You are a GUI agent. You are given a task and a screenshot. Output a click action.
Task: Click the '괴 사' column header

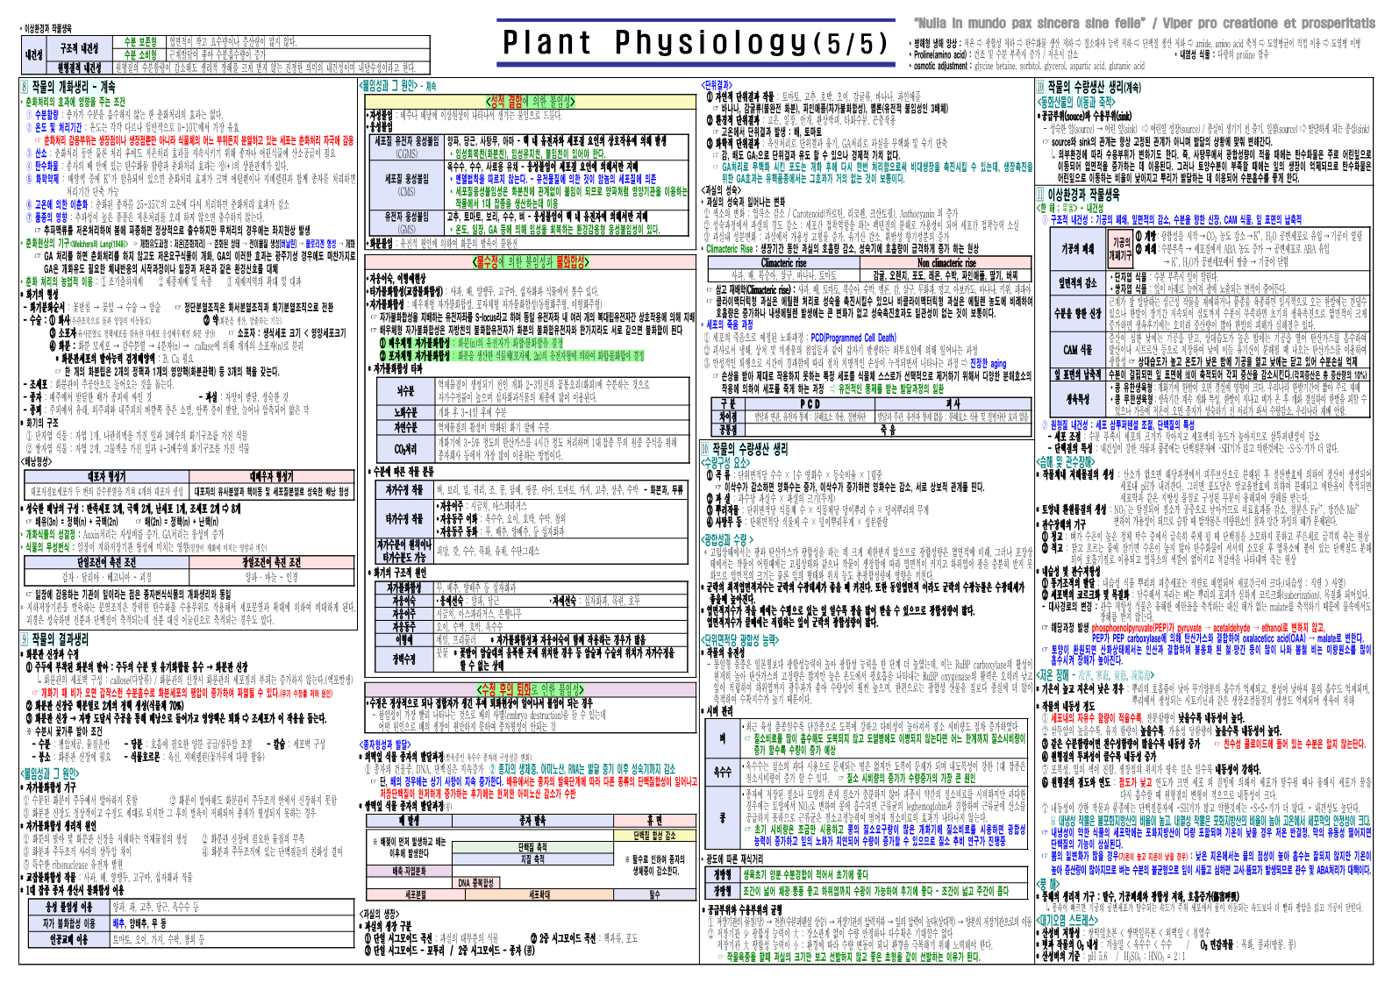tap(953, 403)
